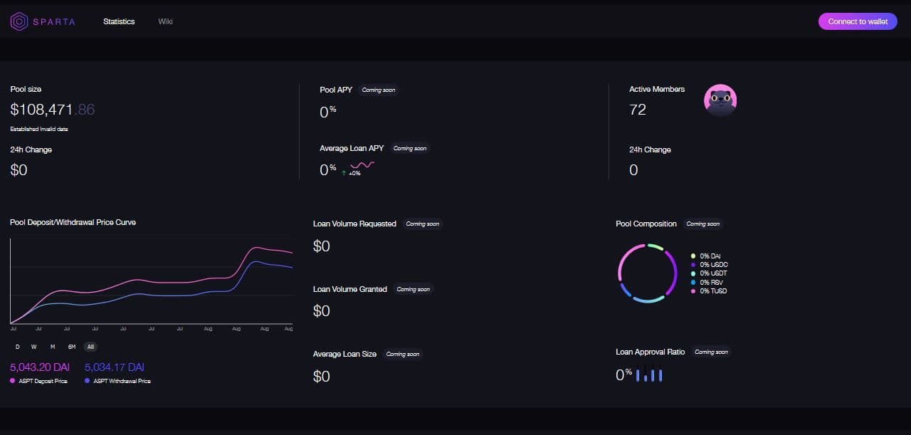
Task: Select the W time range option
Action: click(33, 347)
